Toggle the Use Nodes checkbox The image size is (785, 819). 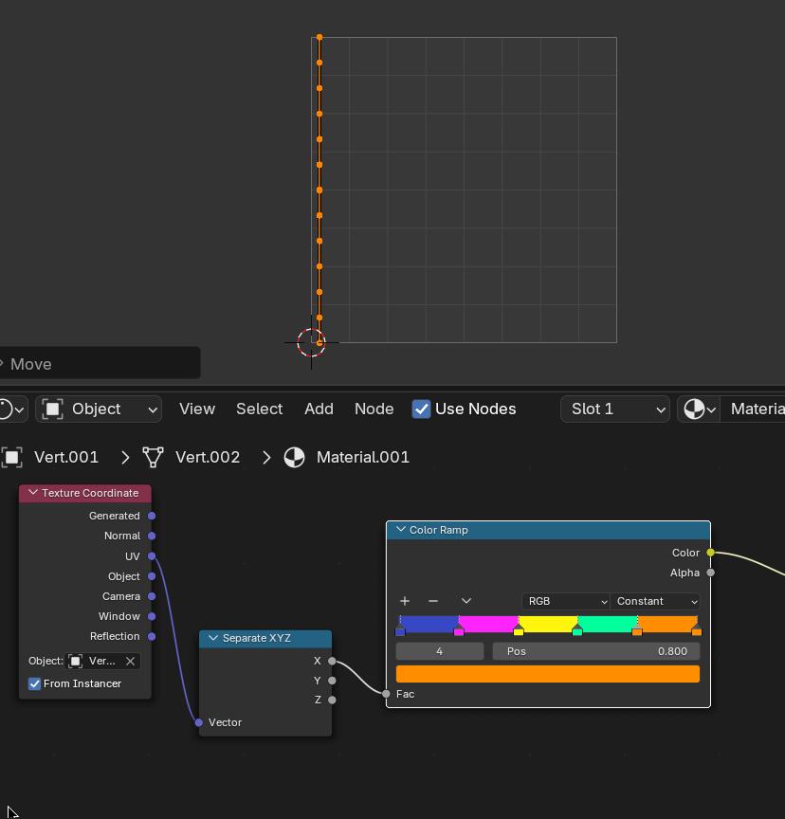click(x=421, y=409)
